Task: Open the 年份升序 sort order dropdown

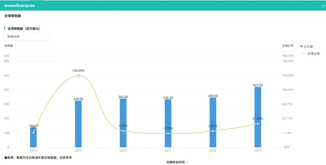Action: point(28,37)
